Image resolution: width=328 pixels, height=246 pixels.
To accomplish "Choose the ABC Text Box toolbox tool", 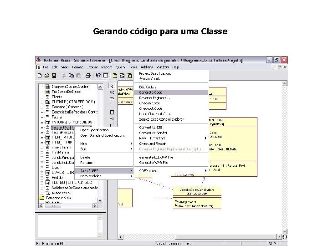I will click(x=112, y=92).
